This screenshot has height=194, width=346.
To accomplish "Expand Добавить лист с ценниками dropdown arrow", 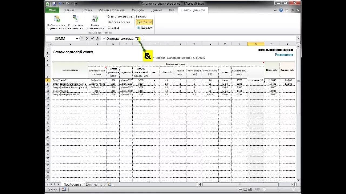I will point(65,28).
